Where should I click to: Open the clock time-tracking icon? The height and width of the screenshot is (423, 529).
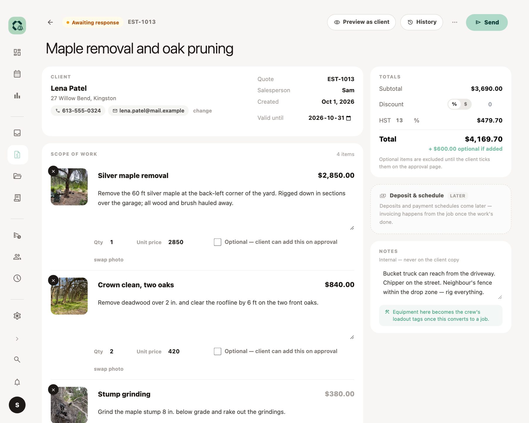point(17,278)
